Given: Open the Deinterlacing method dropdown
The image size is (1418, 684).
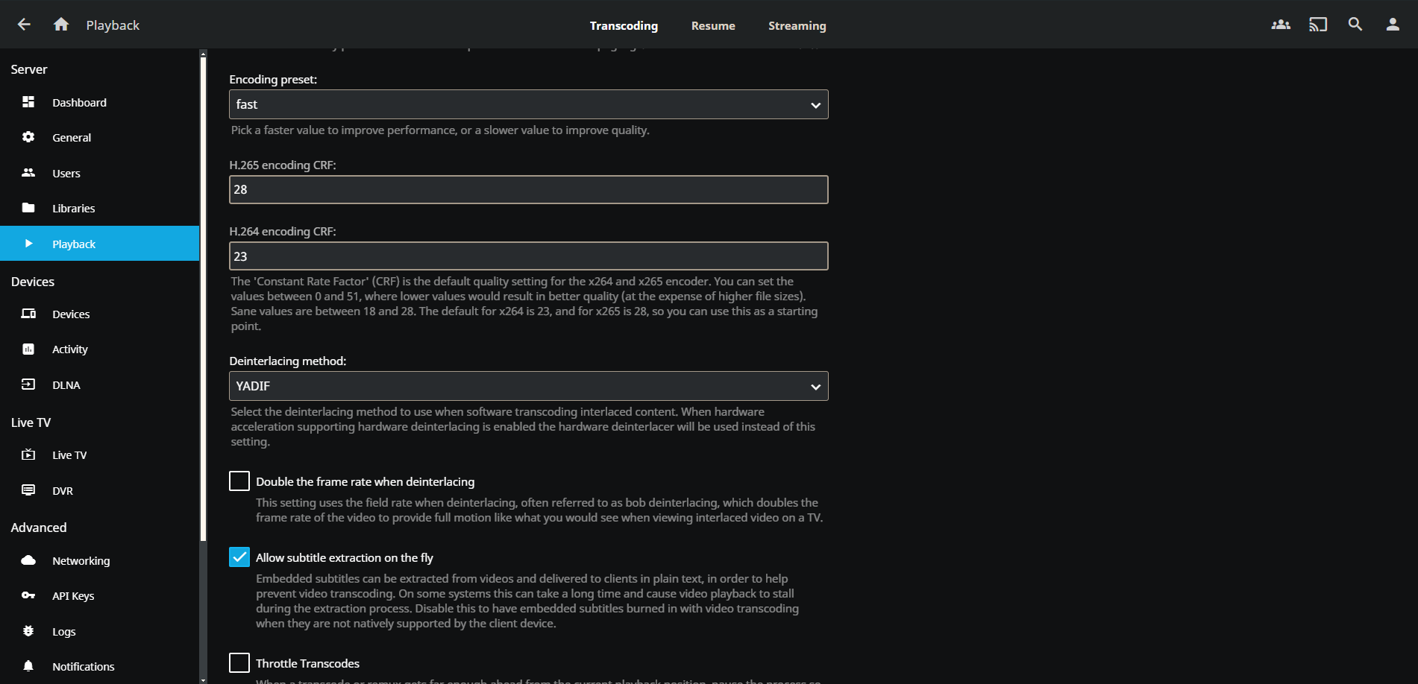Looking at the screenshot, I should [x=528, y=386].
